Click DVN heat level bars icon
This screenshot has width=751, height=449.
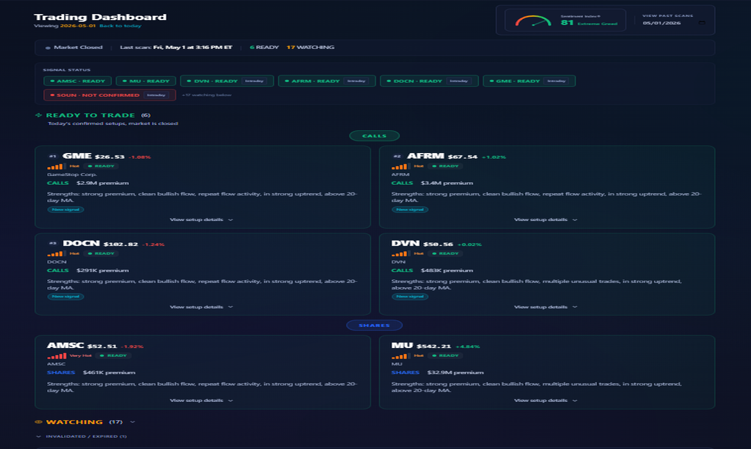(x=402, y=253)
